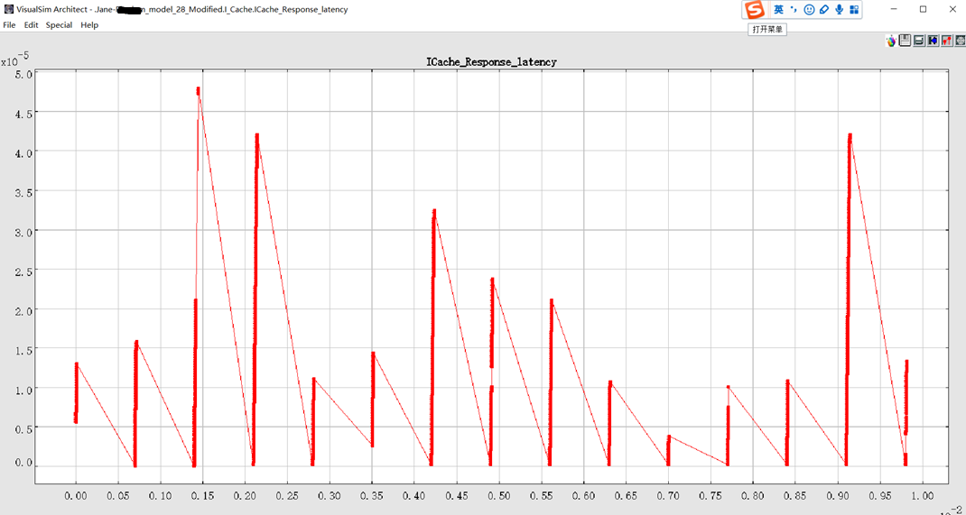Click the skin eraser icon in input toolbar
Screen dimensions: 966x515
coord(824,10)
